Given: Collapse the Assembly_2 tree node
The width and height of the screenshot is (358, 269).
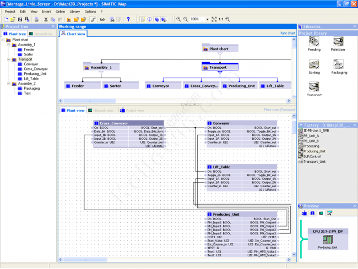Looking at the screenshot, I should 8,84.
